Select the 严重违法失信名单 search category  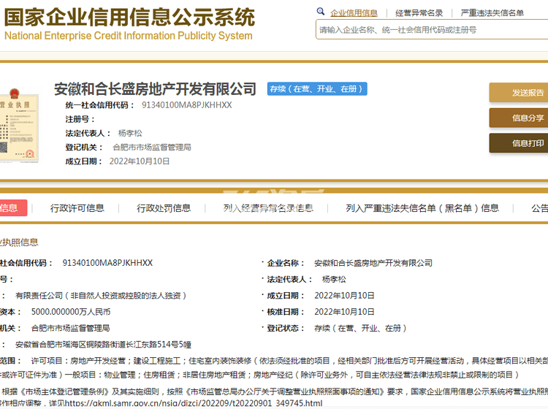click(492, 13)
